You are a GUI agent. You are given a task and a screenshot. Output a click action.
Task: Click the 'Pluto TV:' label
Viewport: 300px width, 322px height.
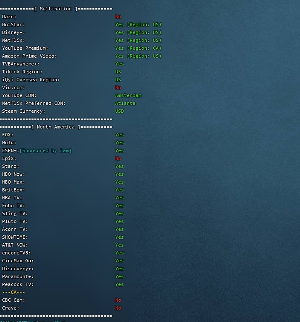pyautogui.click(x=15, y=221)
